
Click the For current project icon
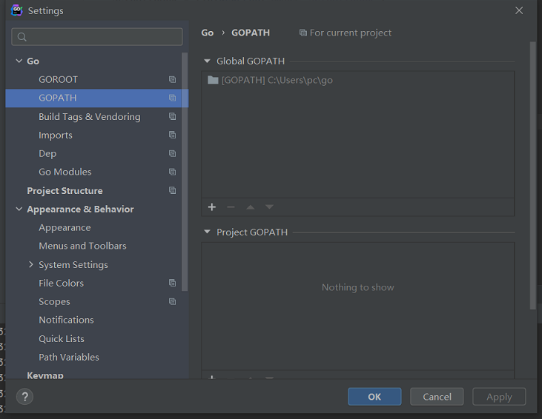pyautogui.click(x=303, y=33)
